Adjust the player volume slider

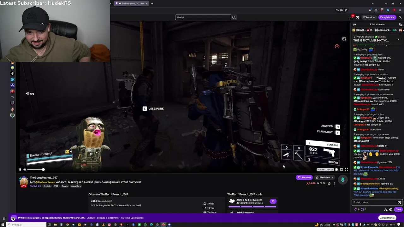click(36, 170)
